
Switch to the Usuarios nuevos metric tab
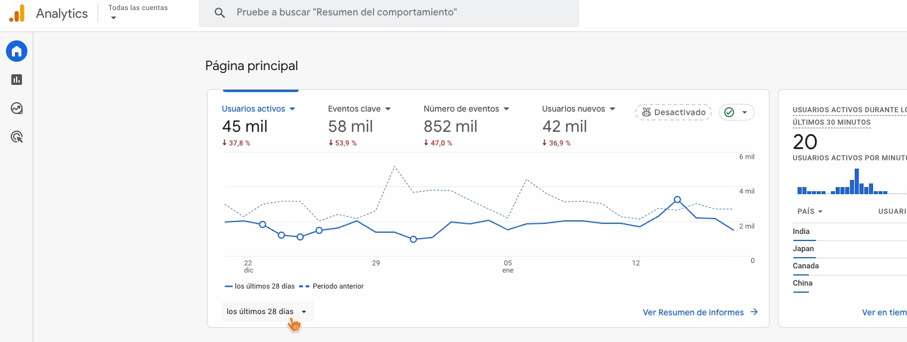click(x=578, y=109)
